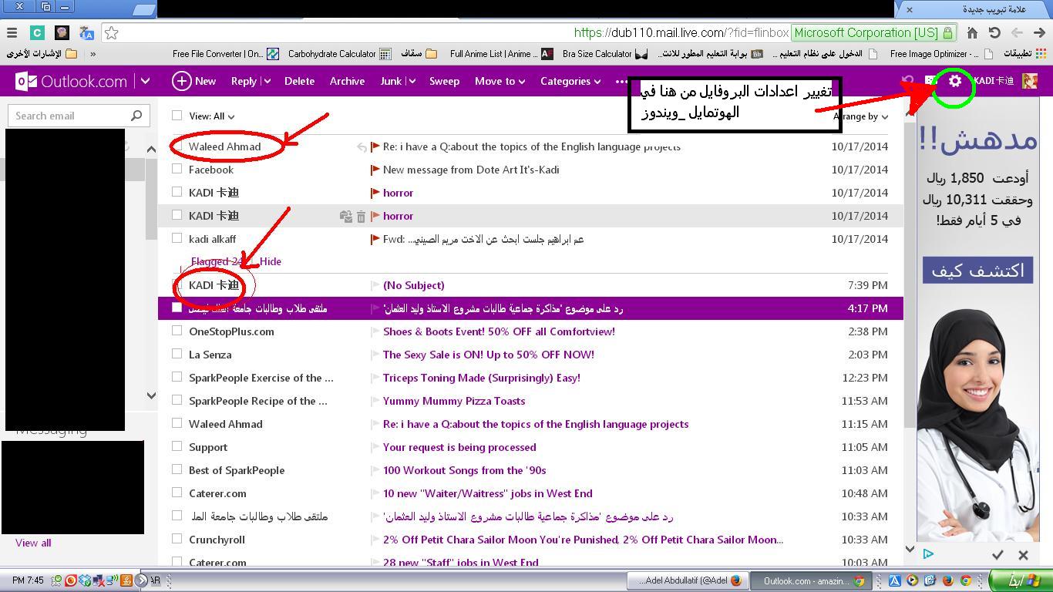
Task: Open '100 Workout Songs from the '90s' email
Action: tap(464, 470)
